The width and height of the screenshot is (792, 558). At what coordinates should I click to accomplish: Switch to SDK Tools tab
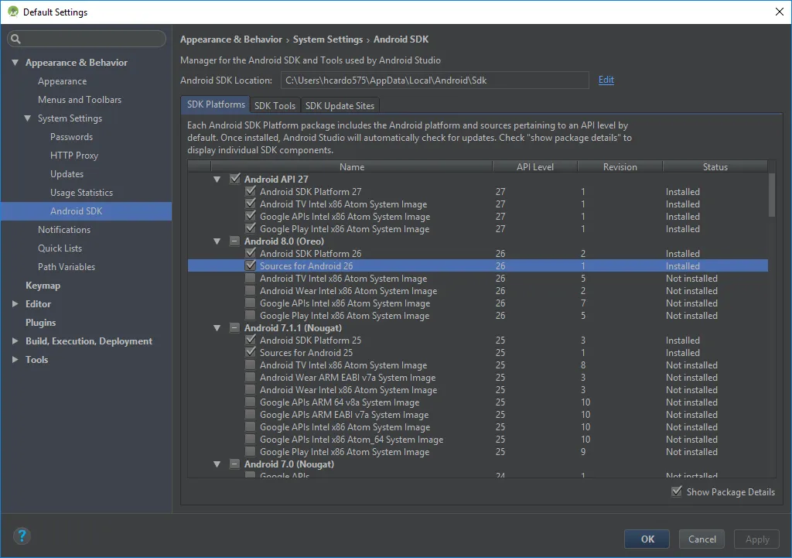(275, 105)
